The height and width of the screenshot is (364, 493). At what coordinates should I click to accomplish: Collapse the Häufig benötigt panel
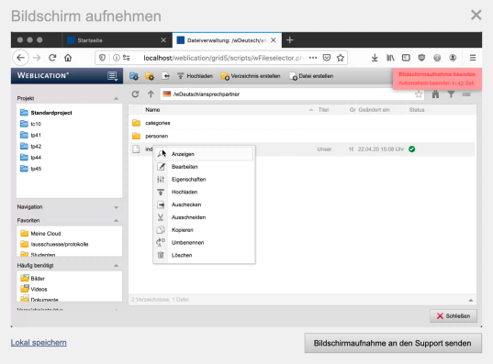(117, 266)
